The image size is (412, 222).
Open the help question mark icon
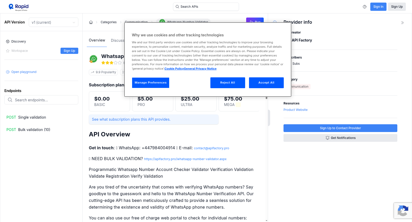(365, 7)
